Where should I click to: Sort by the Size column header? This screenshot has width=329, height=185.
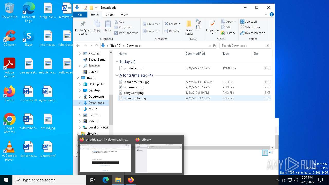262,54
